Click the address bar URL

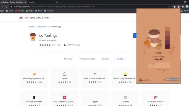click(x=54, y=7)
